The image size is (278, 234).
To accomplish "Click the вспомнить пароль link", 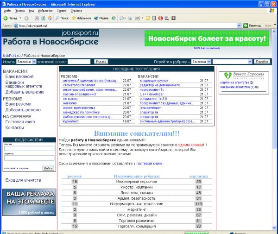I will 16,168.
